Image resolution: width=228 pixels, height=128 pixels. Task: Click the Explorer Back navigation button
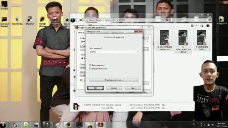tap(73, 20)
